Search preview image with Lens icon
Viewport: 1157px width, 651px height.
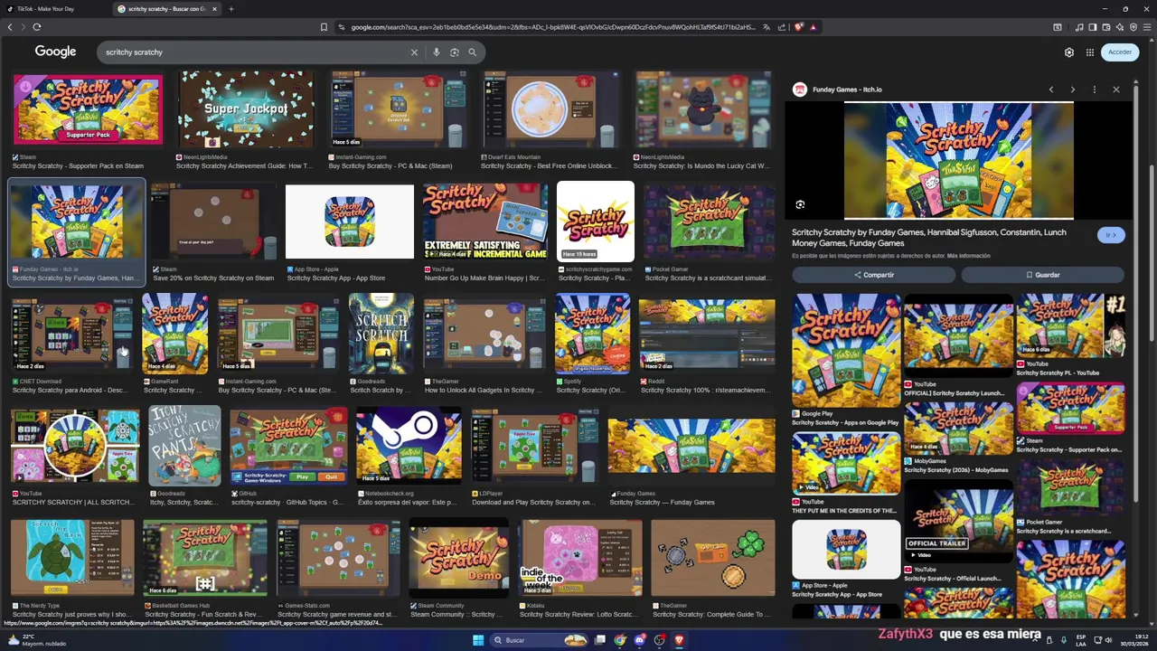pos(800,205)
